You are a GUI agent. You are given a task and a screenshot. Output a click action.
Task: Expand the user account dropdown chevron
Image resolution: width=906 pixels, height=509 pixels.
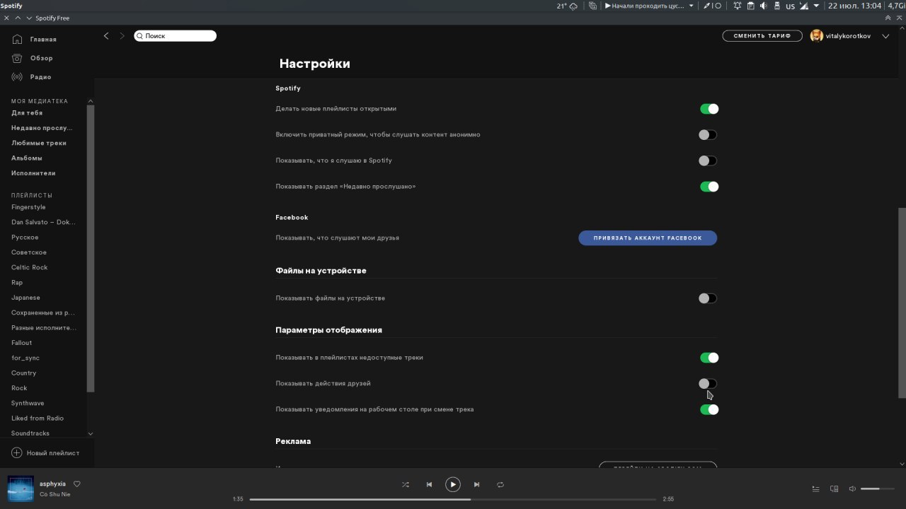(885, 36)
